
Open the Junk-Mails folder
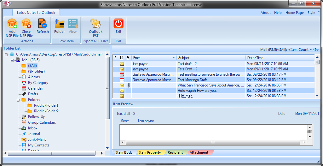tap(37, 139)
